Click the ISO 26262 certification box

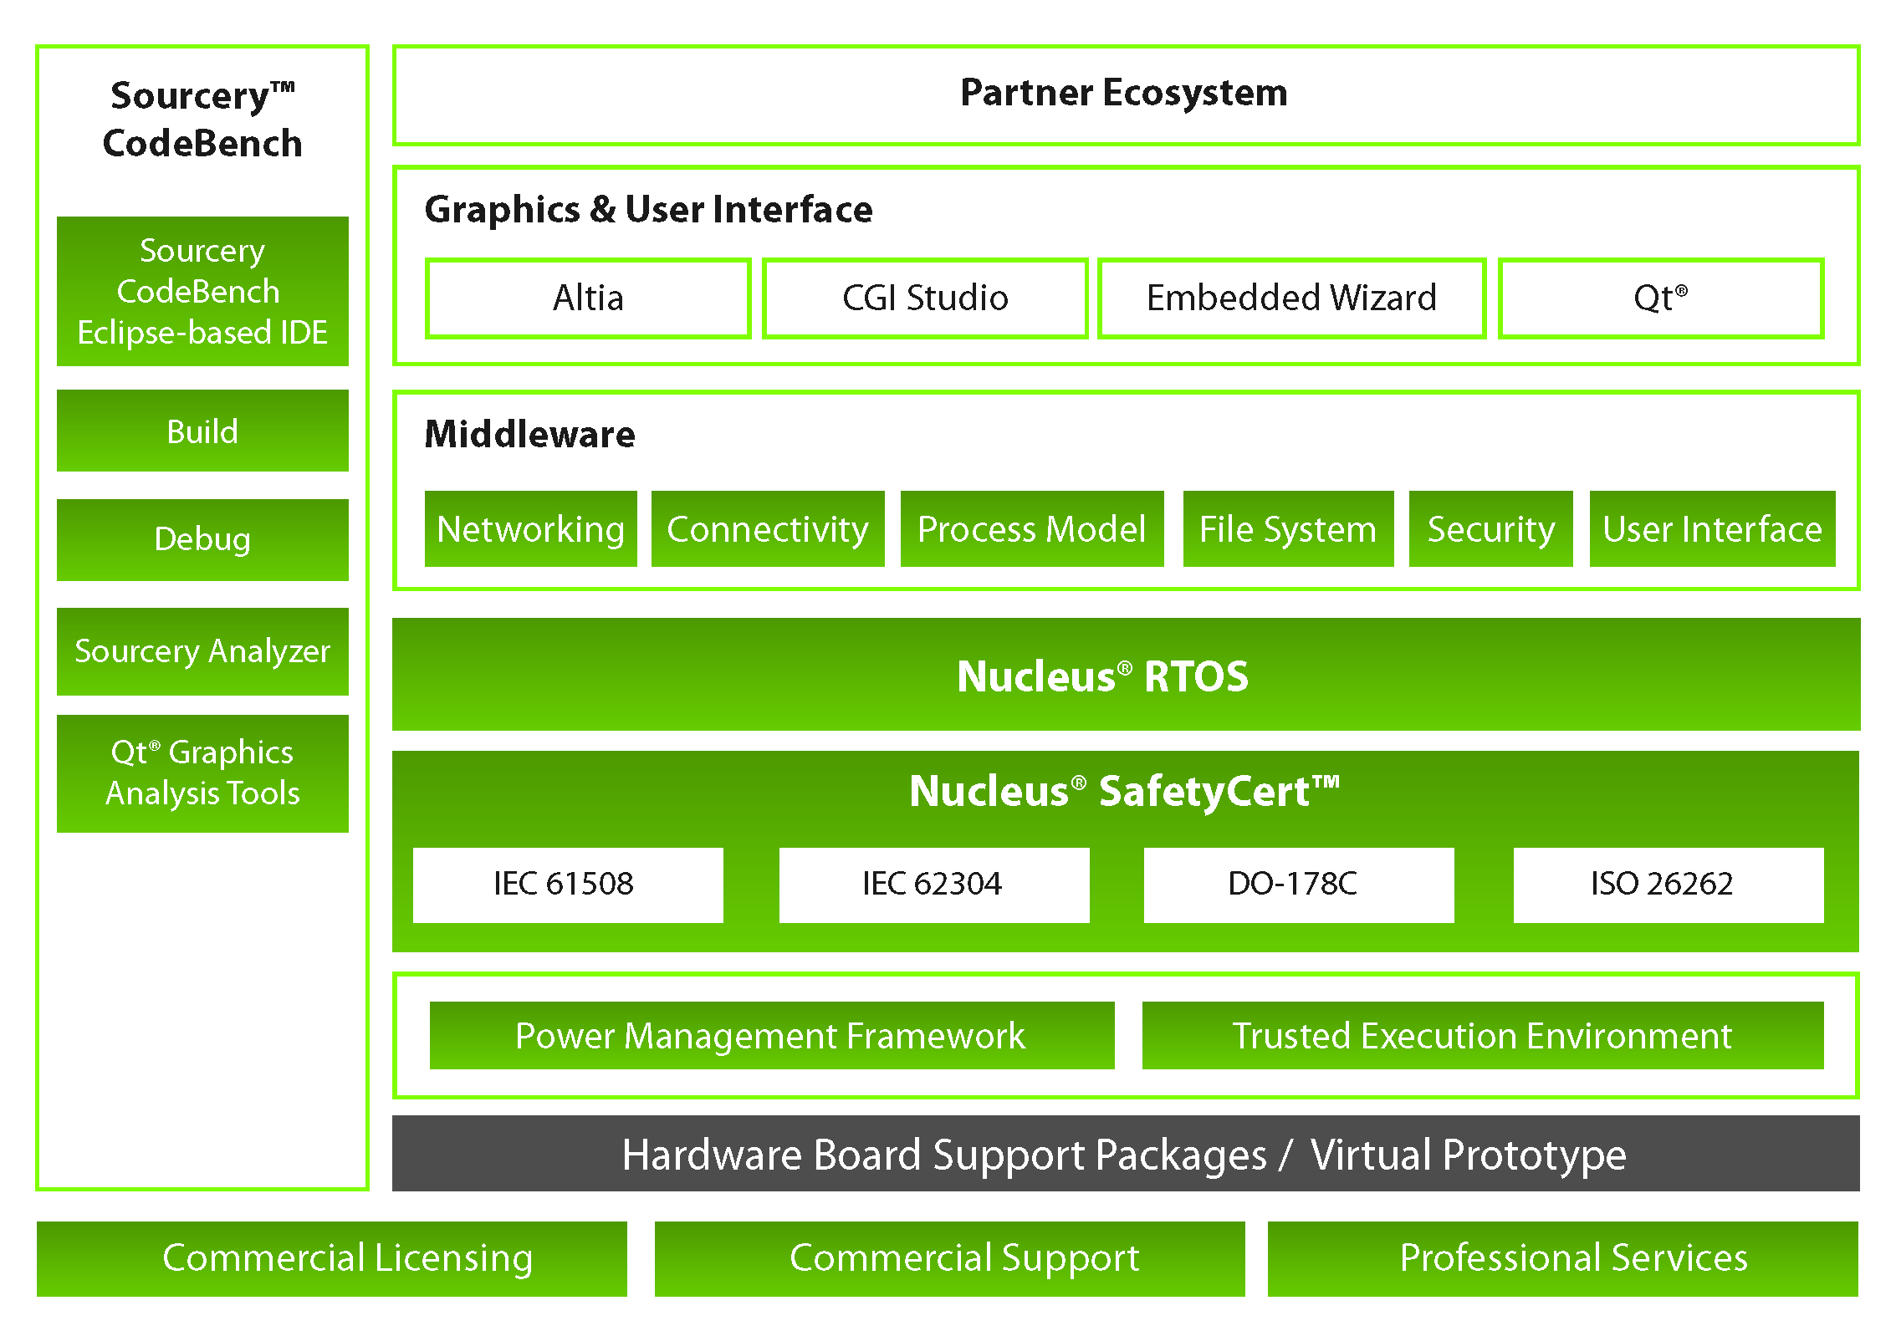pos(1668,885)
